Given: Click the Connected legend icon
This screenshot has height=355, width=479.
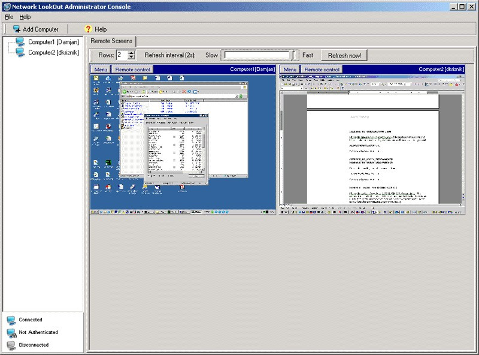Looking at the screenshot, I should (11, 320).
